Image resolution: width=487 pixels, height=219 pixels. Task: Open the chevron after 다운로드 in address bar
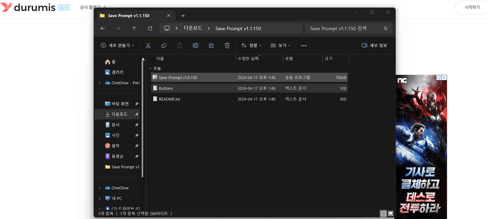tap(209, 28)
